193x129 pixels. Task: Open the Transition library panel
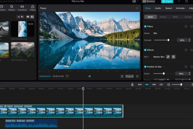coord(22,8)
